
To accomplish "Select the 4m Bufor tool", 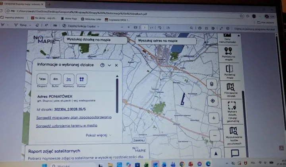I will pos(56,79).
